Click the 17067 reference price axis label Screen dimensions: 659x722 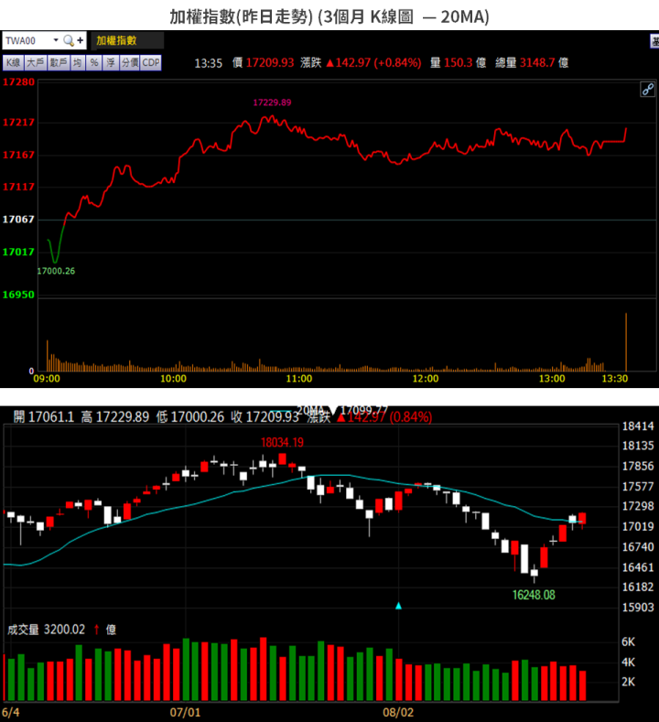click(x=18, y=220)
